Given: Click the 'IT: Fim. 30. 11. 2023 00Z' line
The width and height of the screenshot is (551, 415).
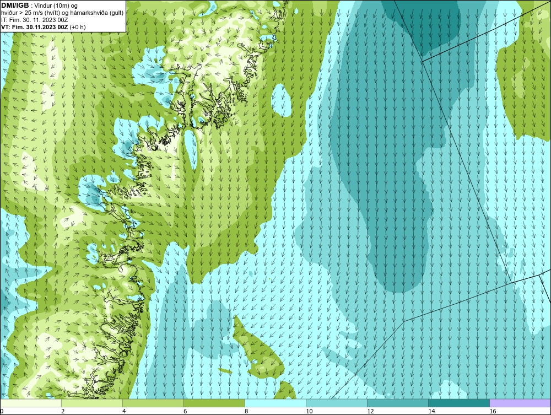Looking at the screenshot, I should [34, 20].
